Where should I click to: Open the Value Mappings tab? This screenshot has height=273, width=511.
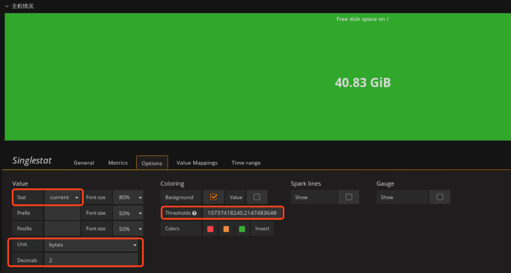pos(197,163)
